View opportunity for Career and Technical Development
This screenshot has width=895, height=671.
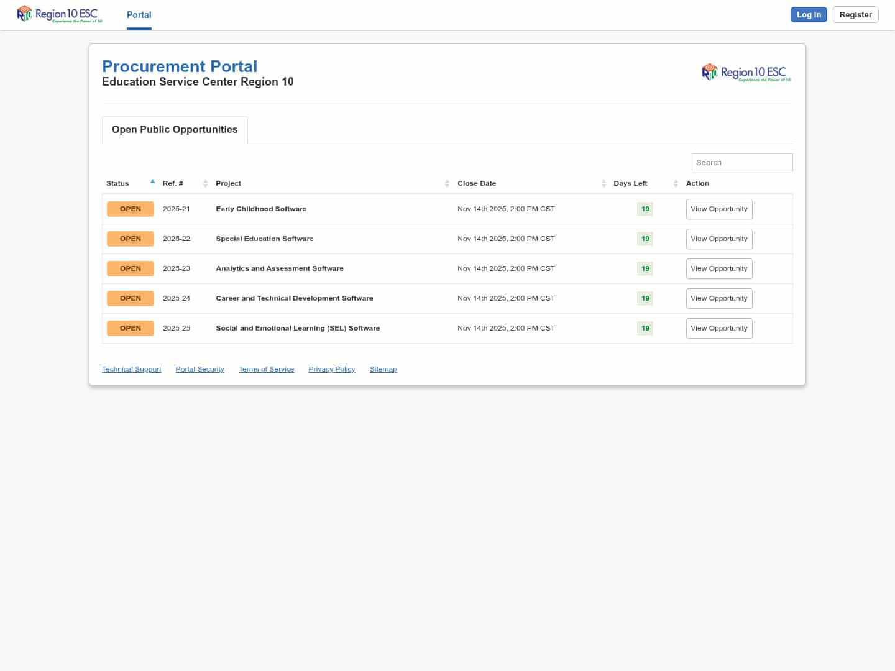[x=718, y=299]
